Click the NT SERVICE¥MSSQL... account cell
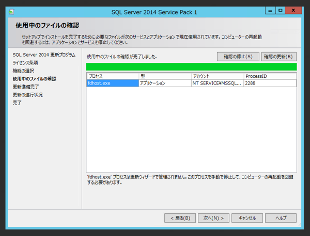This screenshot has width=310, height=236. [x=218, y=83]
